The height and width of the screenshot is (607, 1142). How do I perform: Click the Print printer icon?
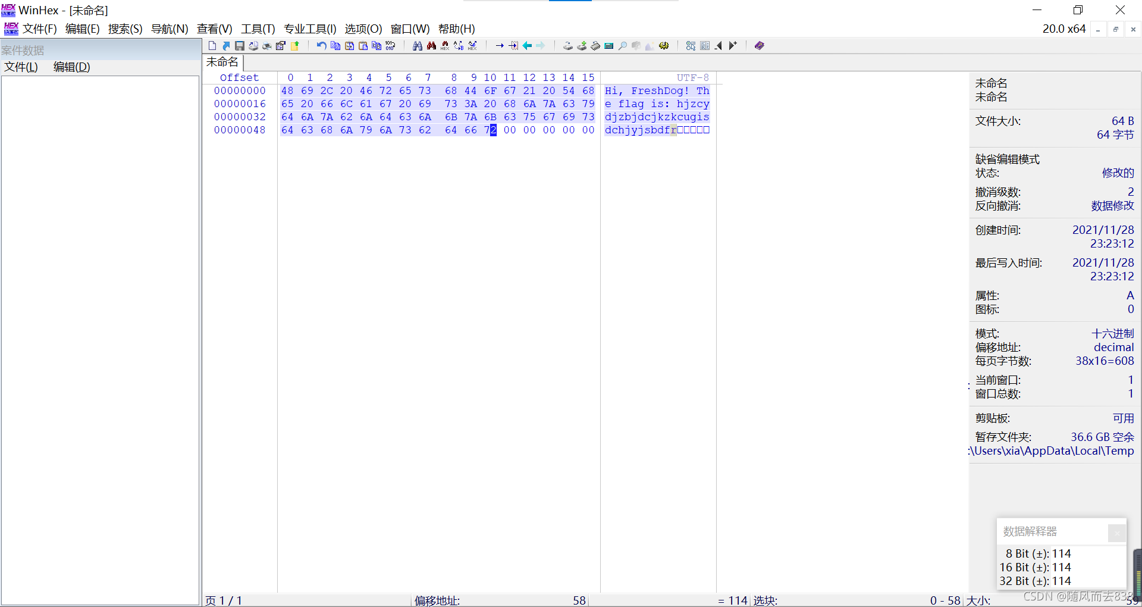pyautogui.click(x=267, y=46)
